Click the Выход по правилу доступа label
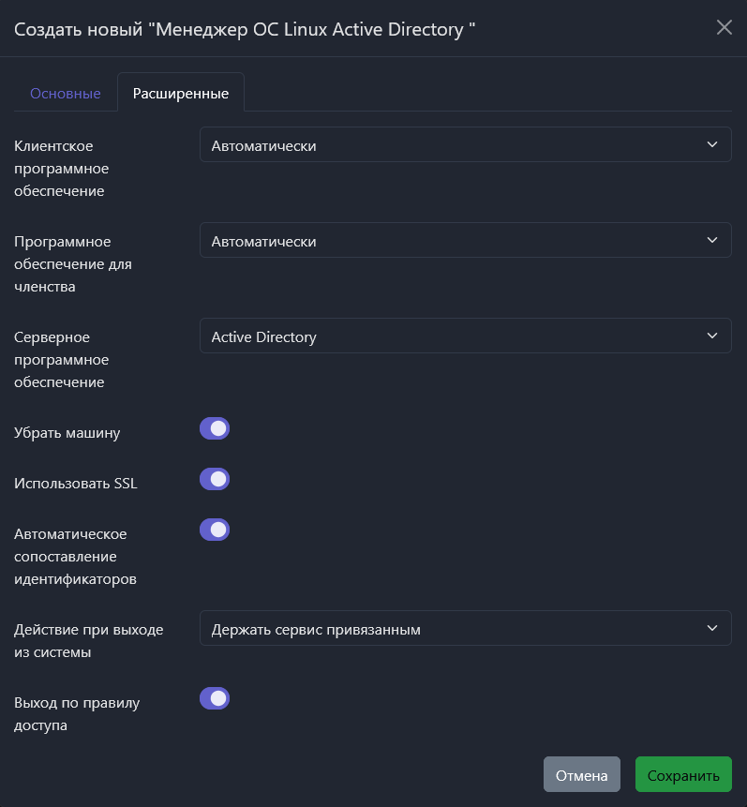Screen dimensions: 747x807 tap(77, 713)
